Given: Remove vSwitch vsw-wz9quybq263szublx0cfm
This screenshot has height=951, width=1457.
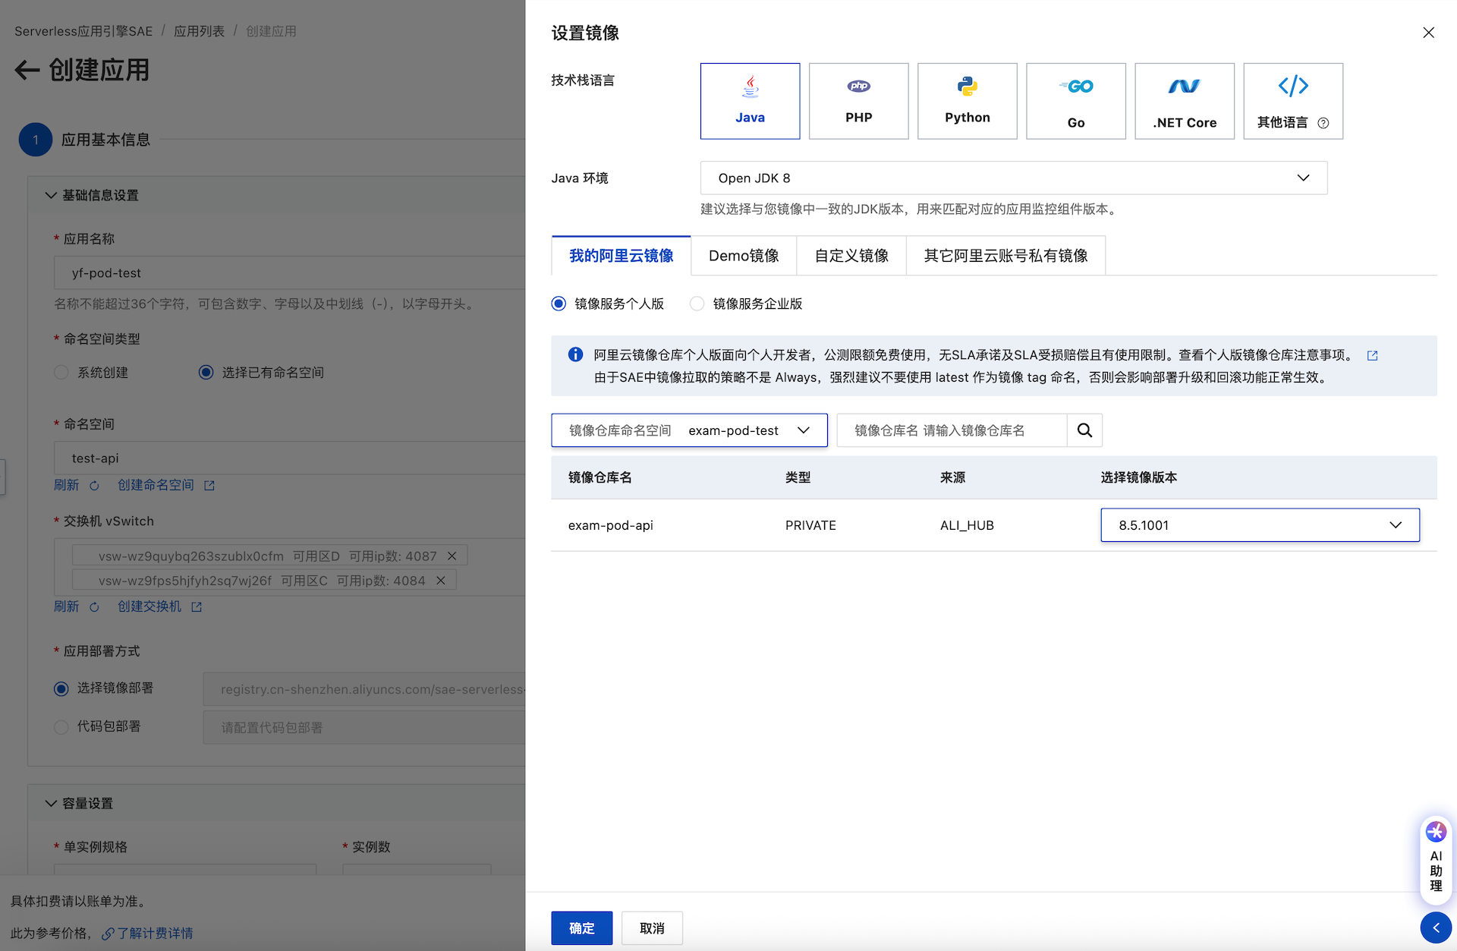Looking at the screenshot, I should (x=452, y=556).
